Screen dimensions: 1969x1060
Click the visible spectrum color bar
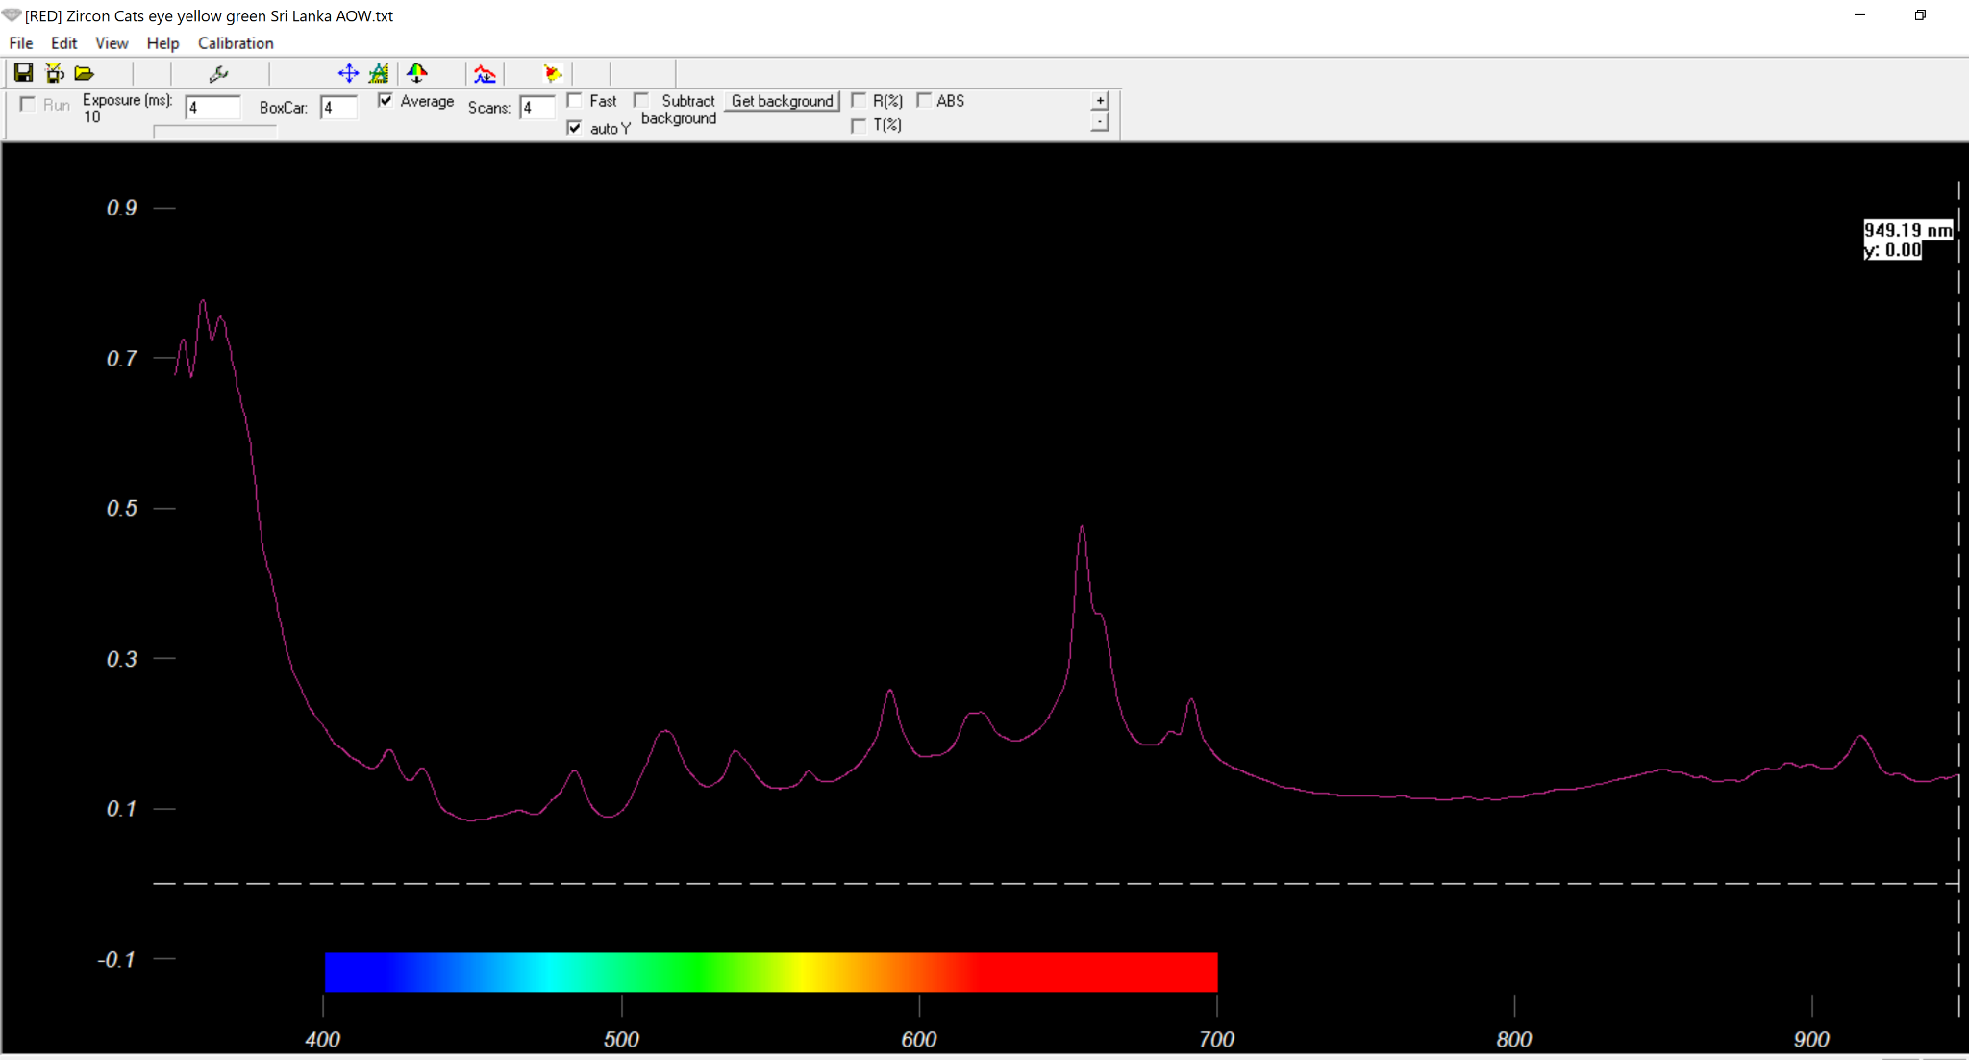771,972
